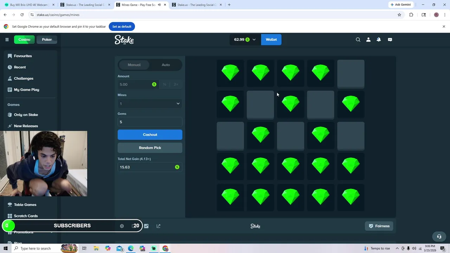This screenshot has height=253, width=450.
Task: Dismiss the default browser banner
Action: 444,27
